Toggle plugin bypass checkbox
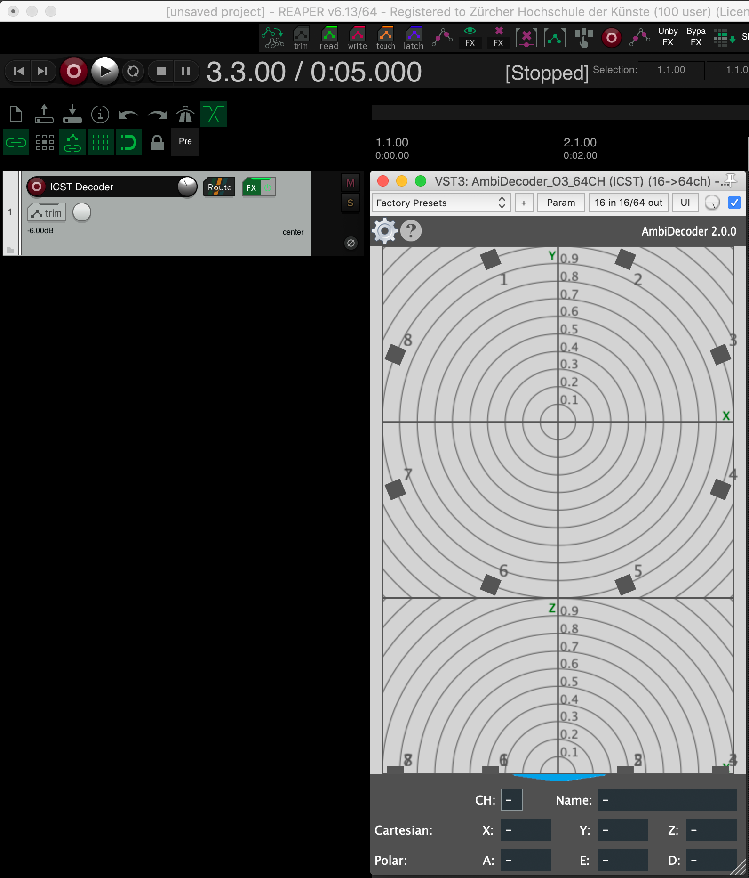Viewport: 749px width, 878px height. tap(734, 203)
